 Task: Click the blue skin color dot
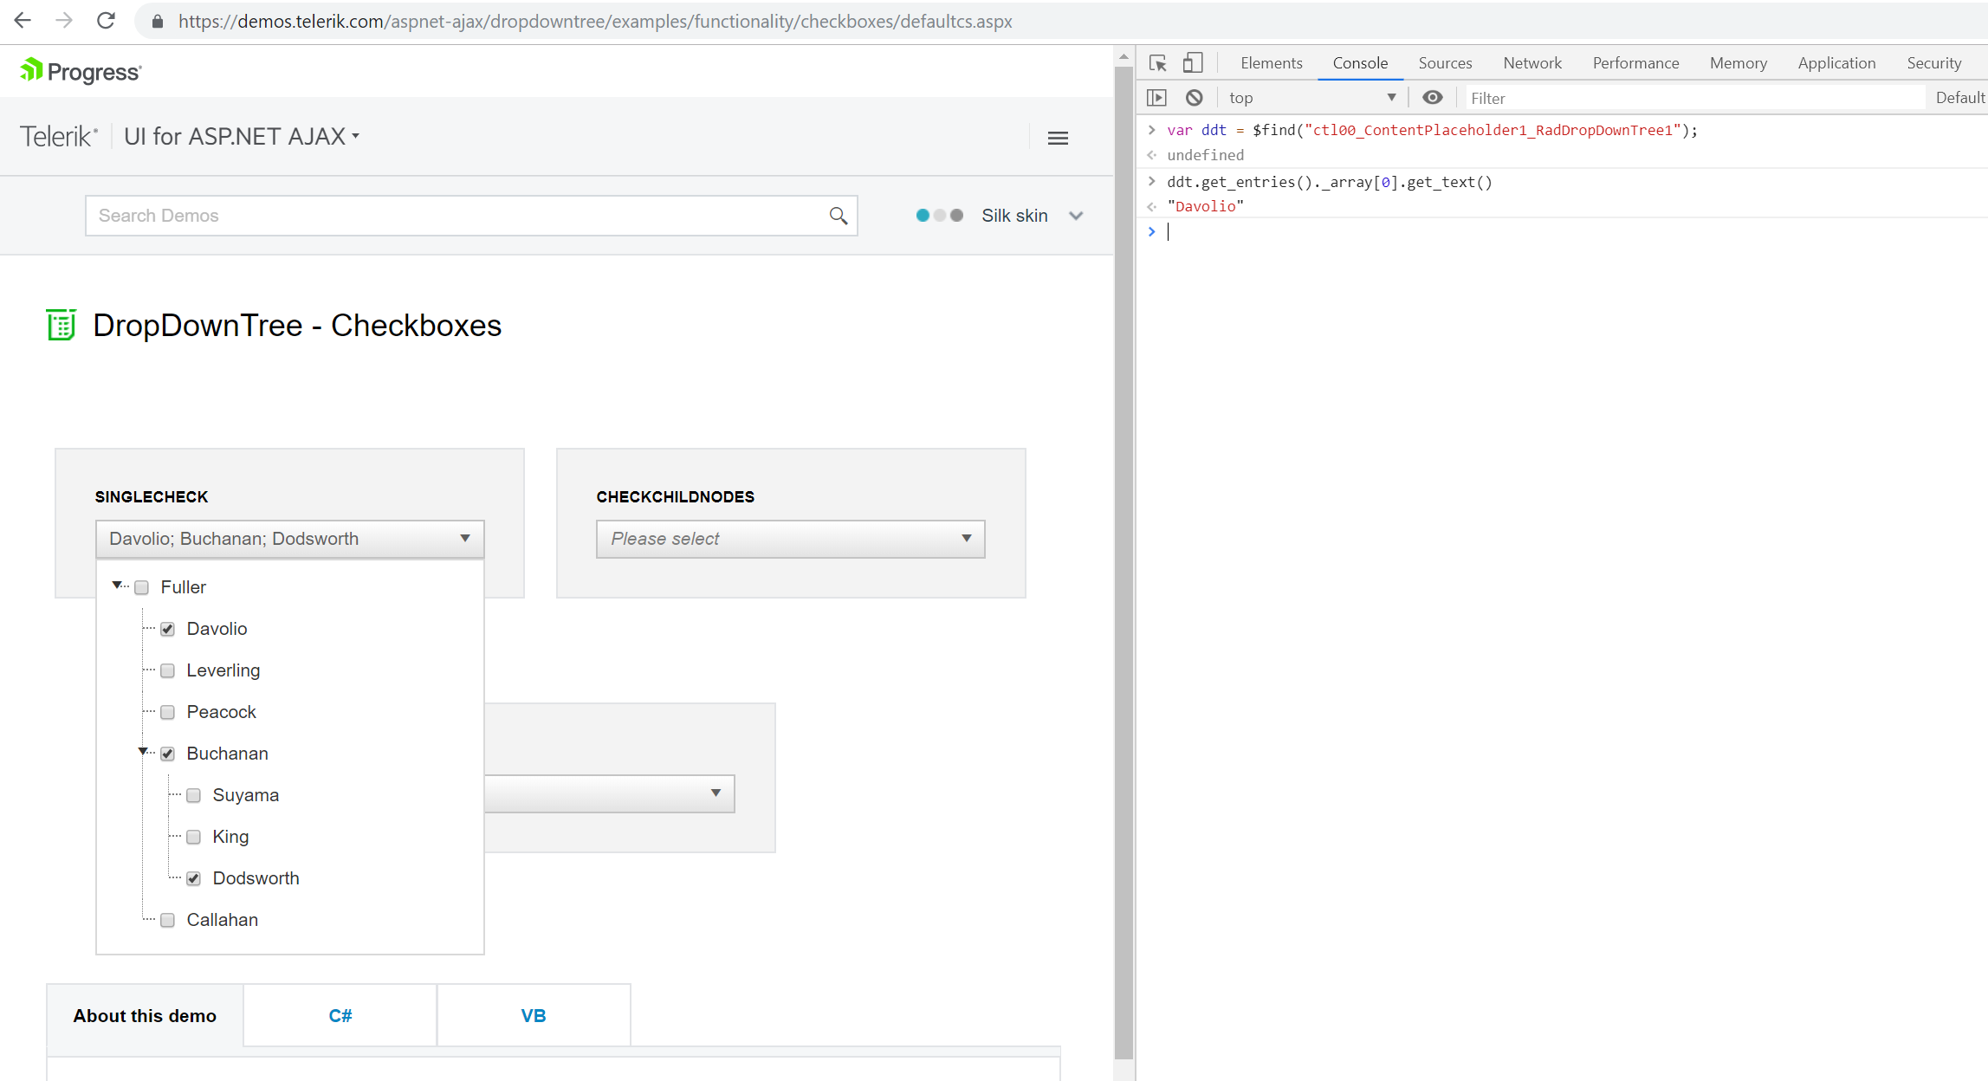point(923,216)
